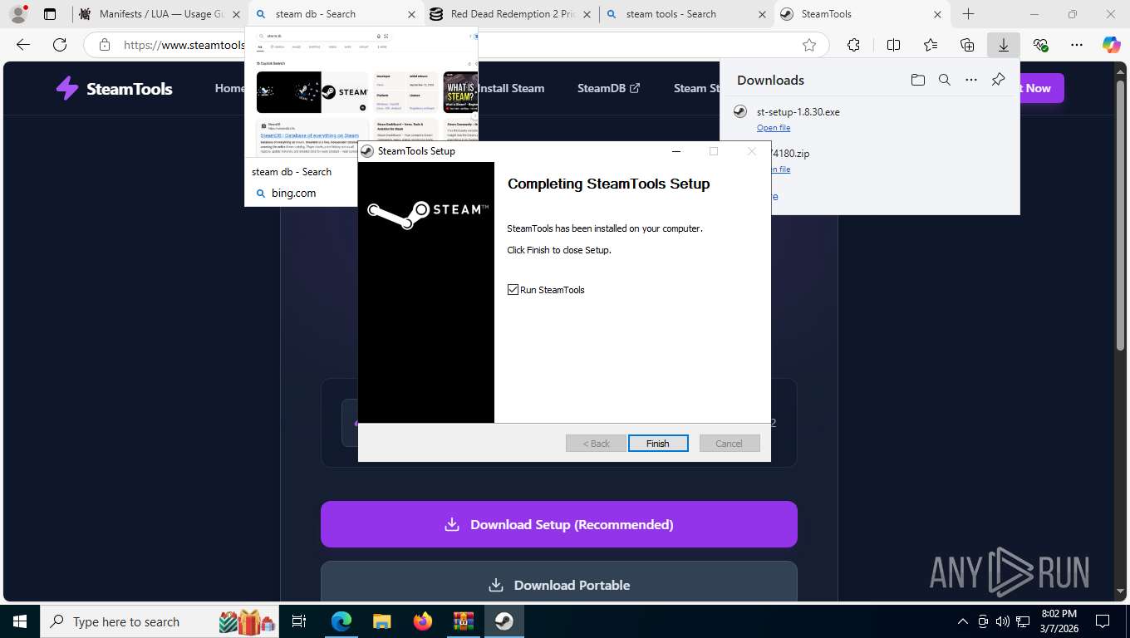Click the volume icon in system tray
Viewport: 1130px width, 638px height.
[x=1003, y=621]
